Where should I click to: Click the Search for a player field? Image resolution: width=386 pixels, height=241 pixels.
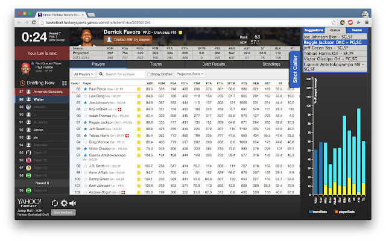tap(124, 74)
